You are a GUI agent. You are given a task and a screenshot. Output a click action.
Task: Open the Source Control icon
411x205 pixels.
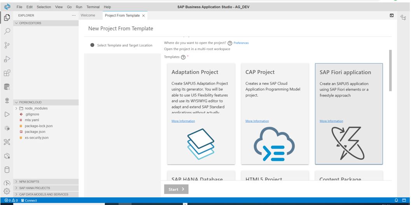tap(7, 45)
